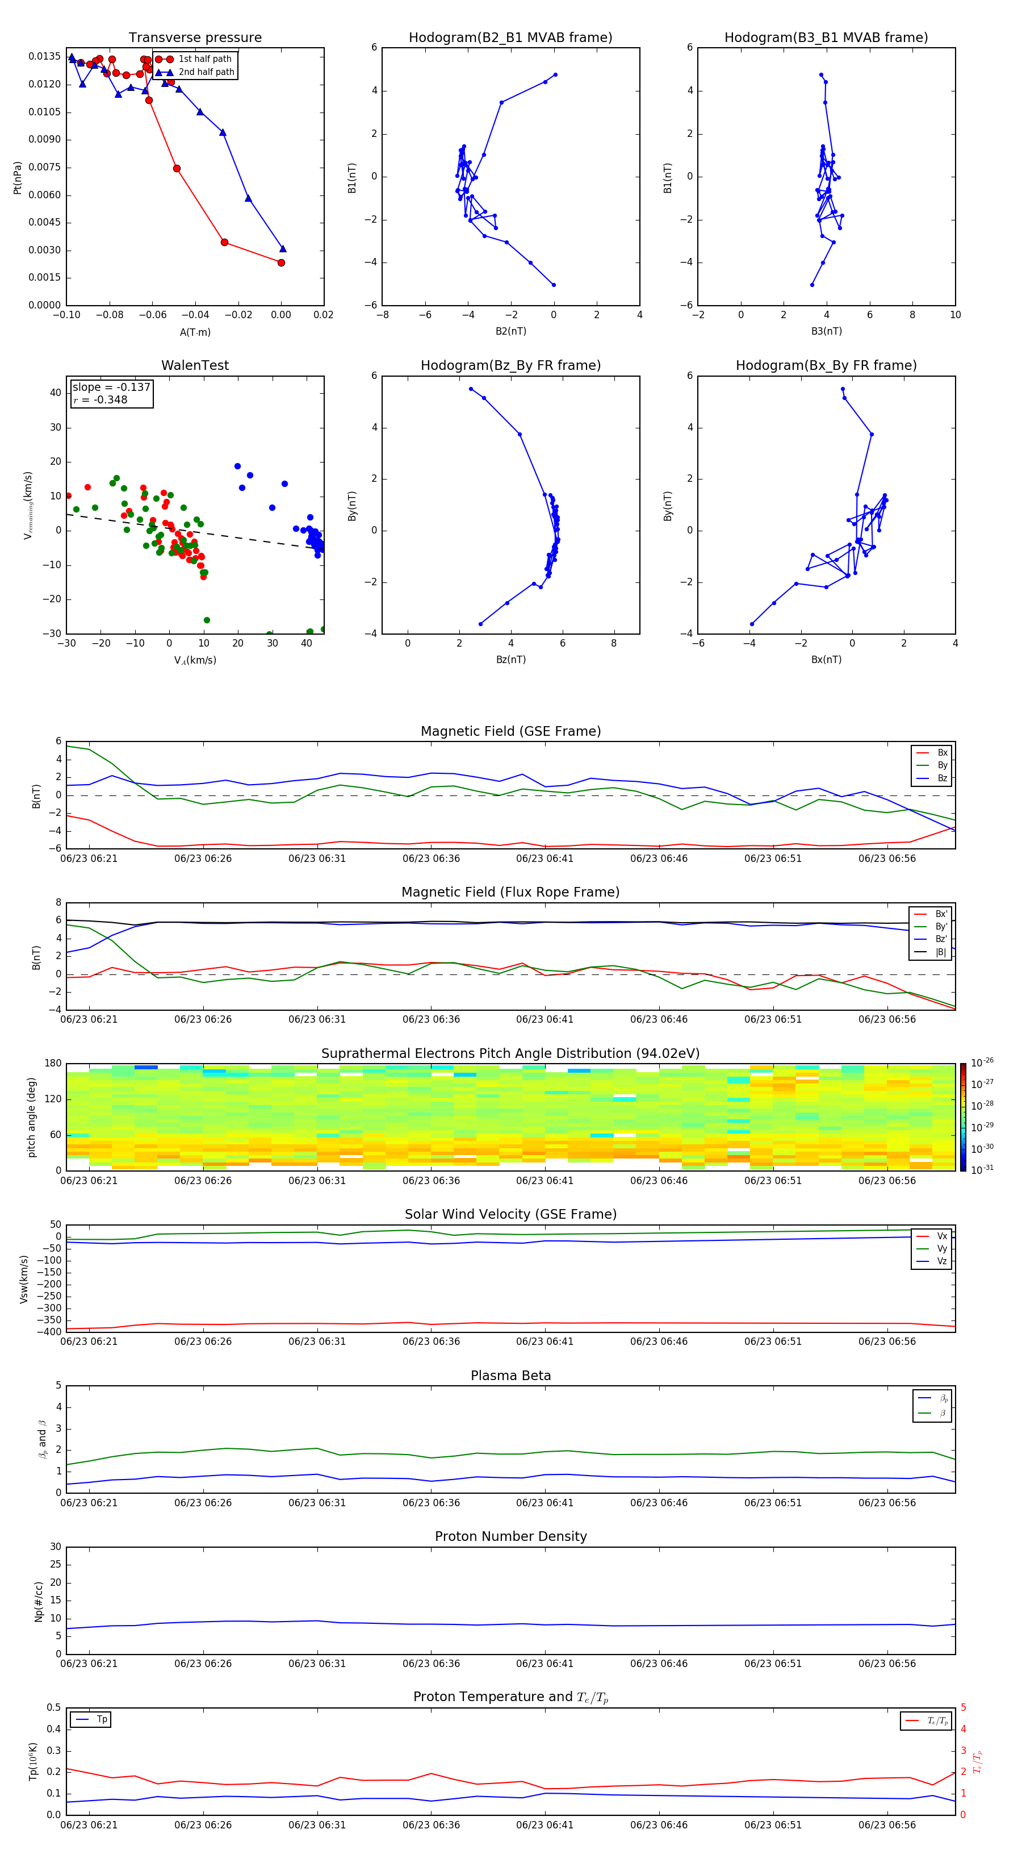Click the black dashed Walen test fit line
Image resolution: width=1022 pixels, height=1875 pixels.
click(195, 532)
